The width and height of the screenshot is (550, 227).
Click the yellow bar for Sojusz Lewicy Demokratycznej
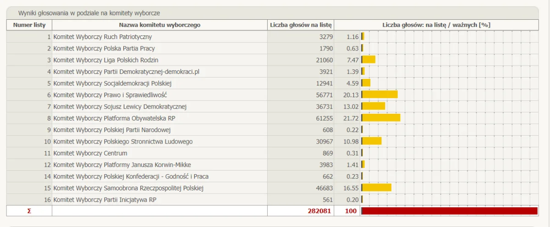373,106
